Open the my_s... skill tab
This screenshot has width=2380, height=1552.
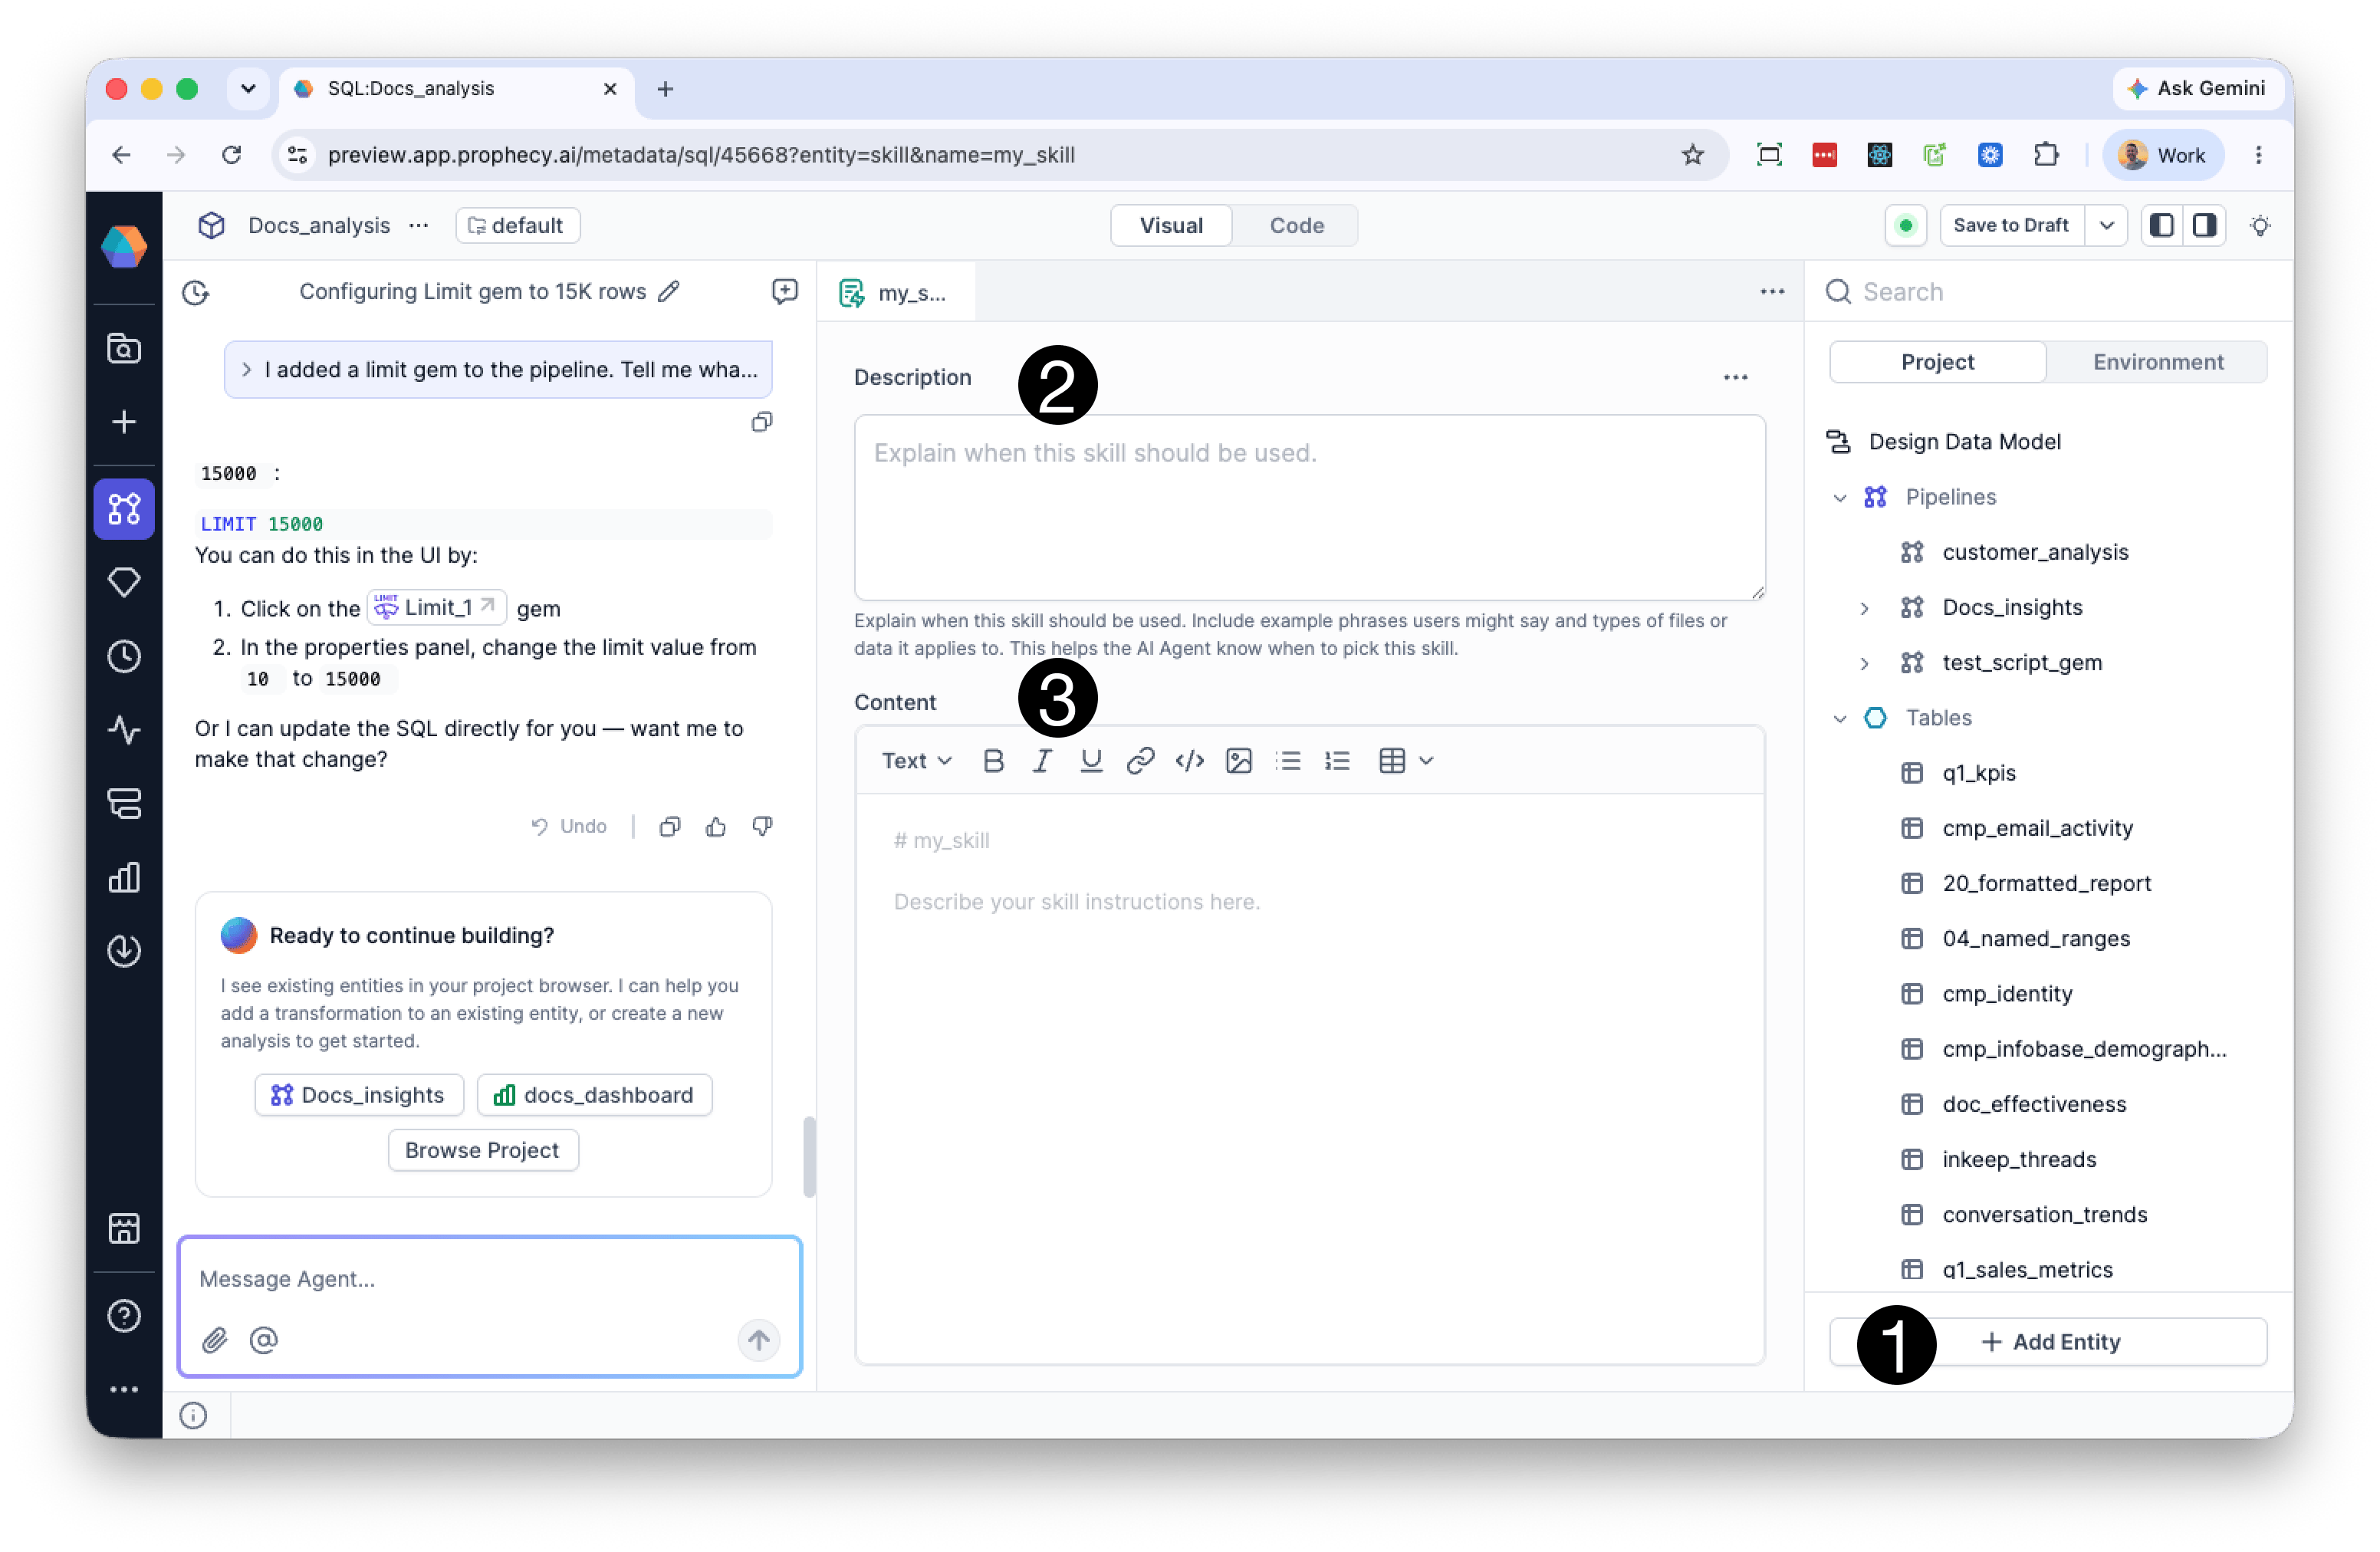click(897, 293)
